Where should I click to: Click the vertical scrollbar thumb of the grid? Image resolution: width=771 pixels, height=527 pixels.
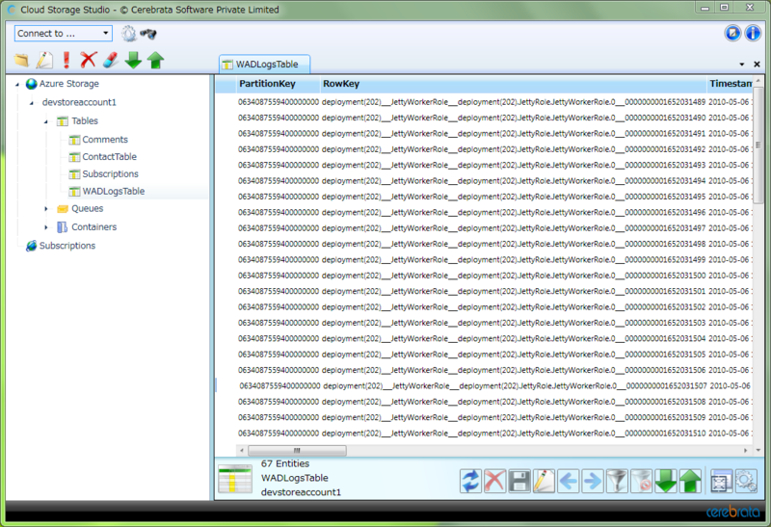[x=758, y=145]
